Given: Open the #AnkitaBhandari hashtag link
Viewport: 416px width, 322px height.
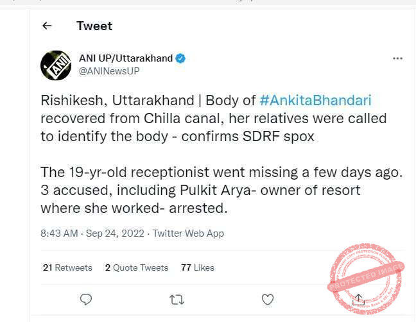Looking at the screenshot, I should [x=315, y=101].
